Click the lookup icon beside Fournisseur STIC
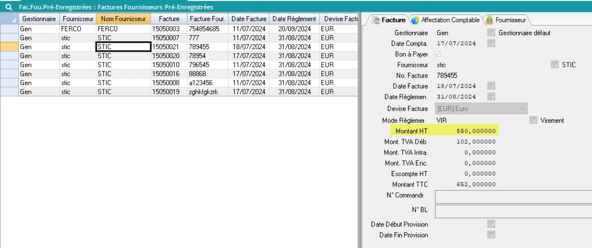Screen dimensions: 592x248 tap(555, 65)
